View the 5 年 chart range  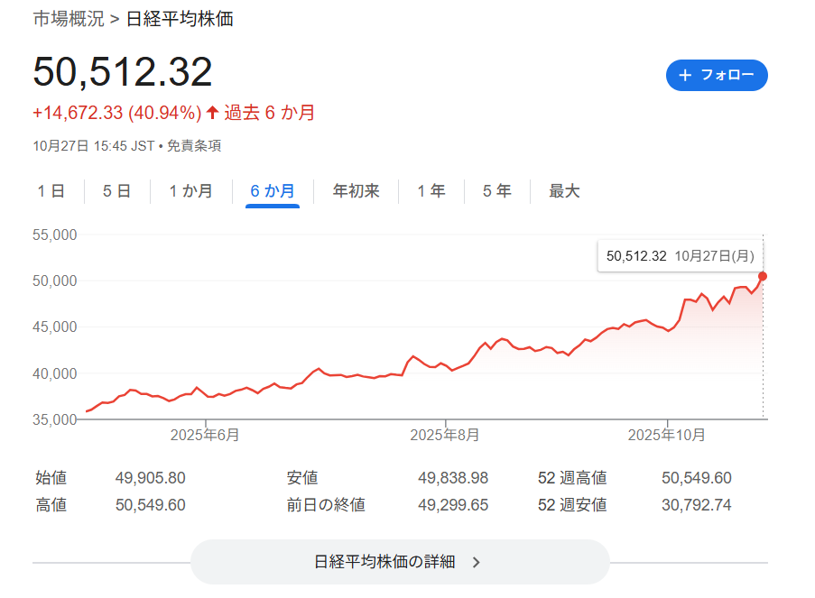496,191
